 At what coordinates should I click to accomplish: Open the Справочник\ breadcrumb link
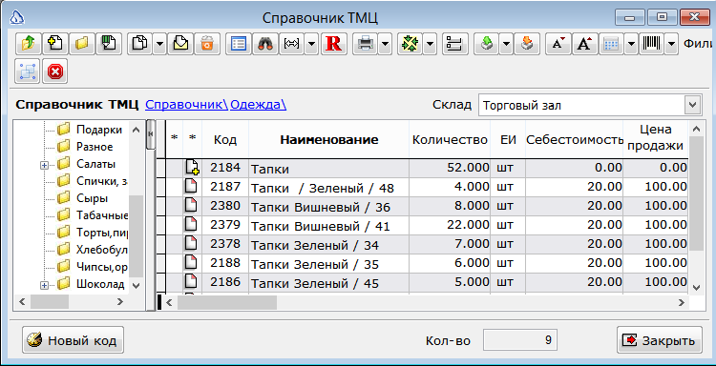(x=186, y=105)
